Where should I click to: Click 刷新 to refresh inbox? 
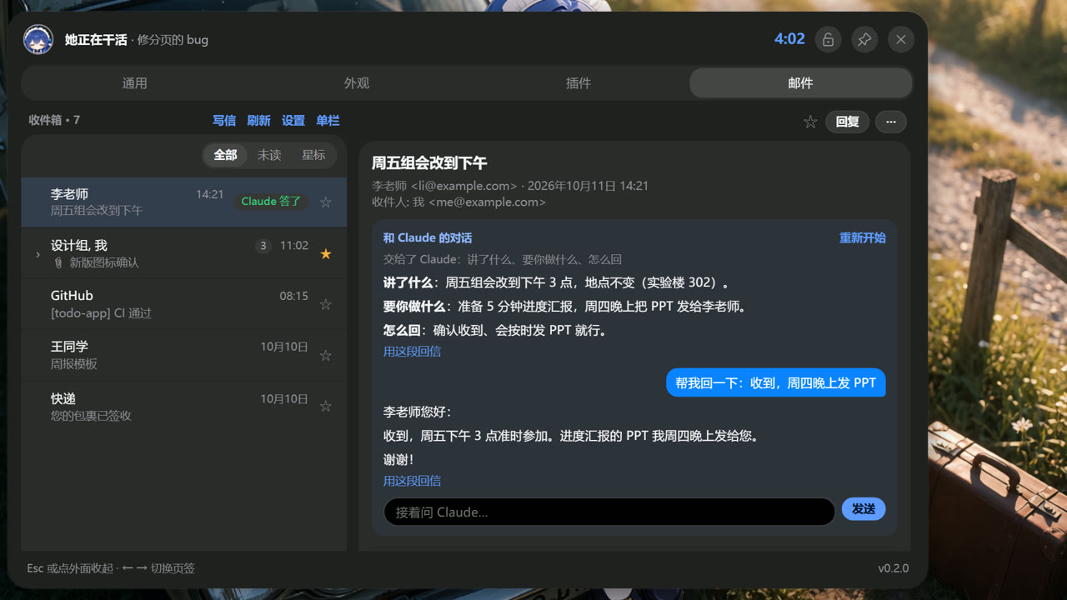tap(258, 121)
